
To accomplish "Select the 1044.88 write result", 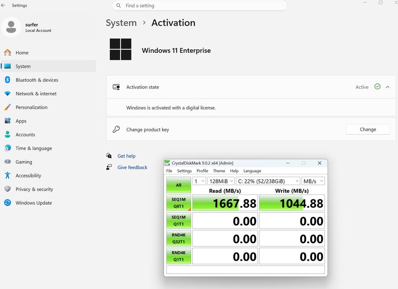I will [292, 203].
